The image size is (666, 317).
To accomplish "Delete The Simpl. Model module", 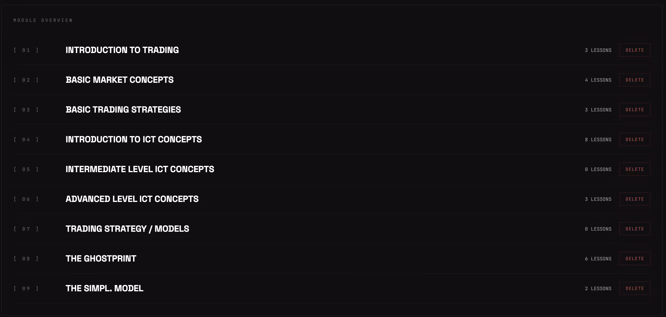I will (x=635, y=288).
